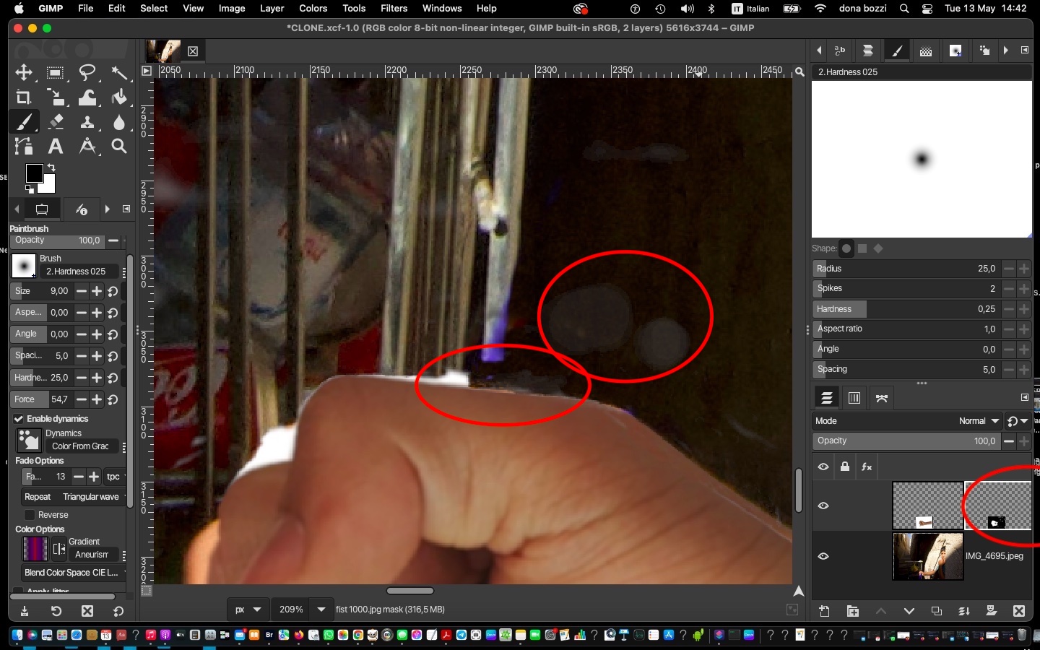
Task: Open the image ruler units px dropdown
Action: [x=247, y=610]
